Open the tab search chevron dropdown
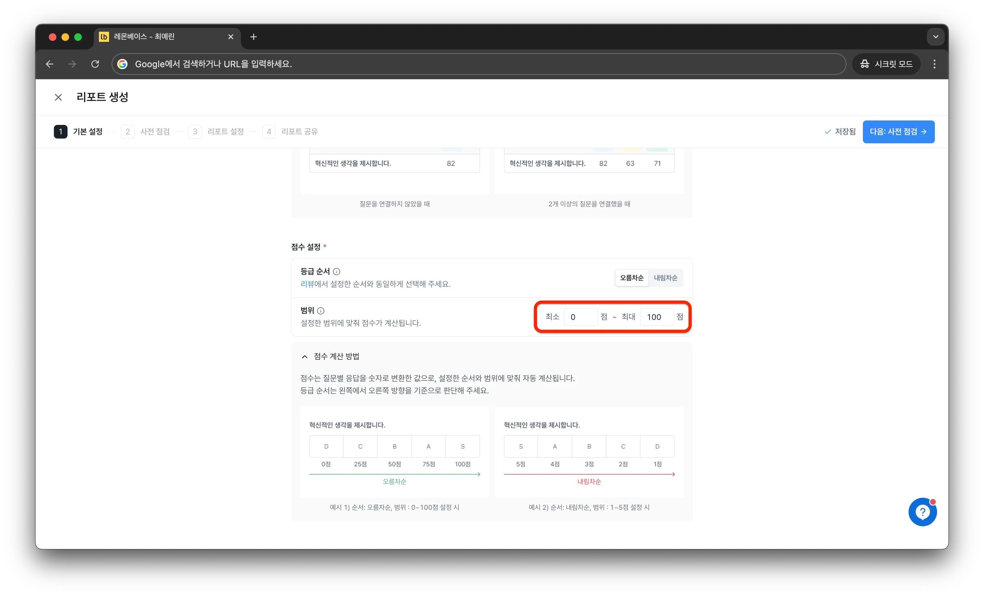The width and height of the screenshot is (984, 596). pos(935,37)
